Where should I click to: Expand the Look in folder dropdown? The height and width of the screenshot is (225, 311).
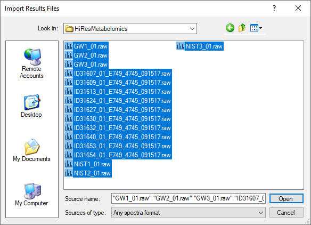click(x=192, y=29)
